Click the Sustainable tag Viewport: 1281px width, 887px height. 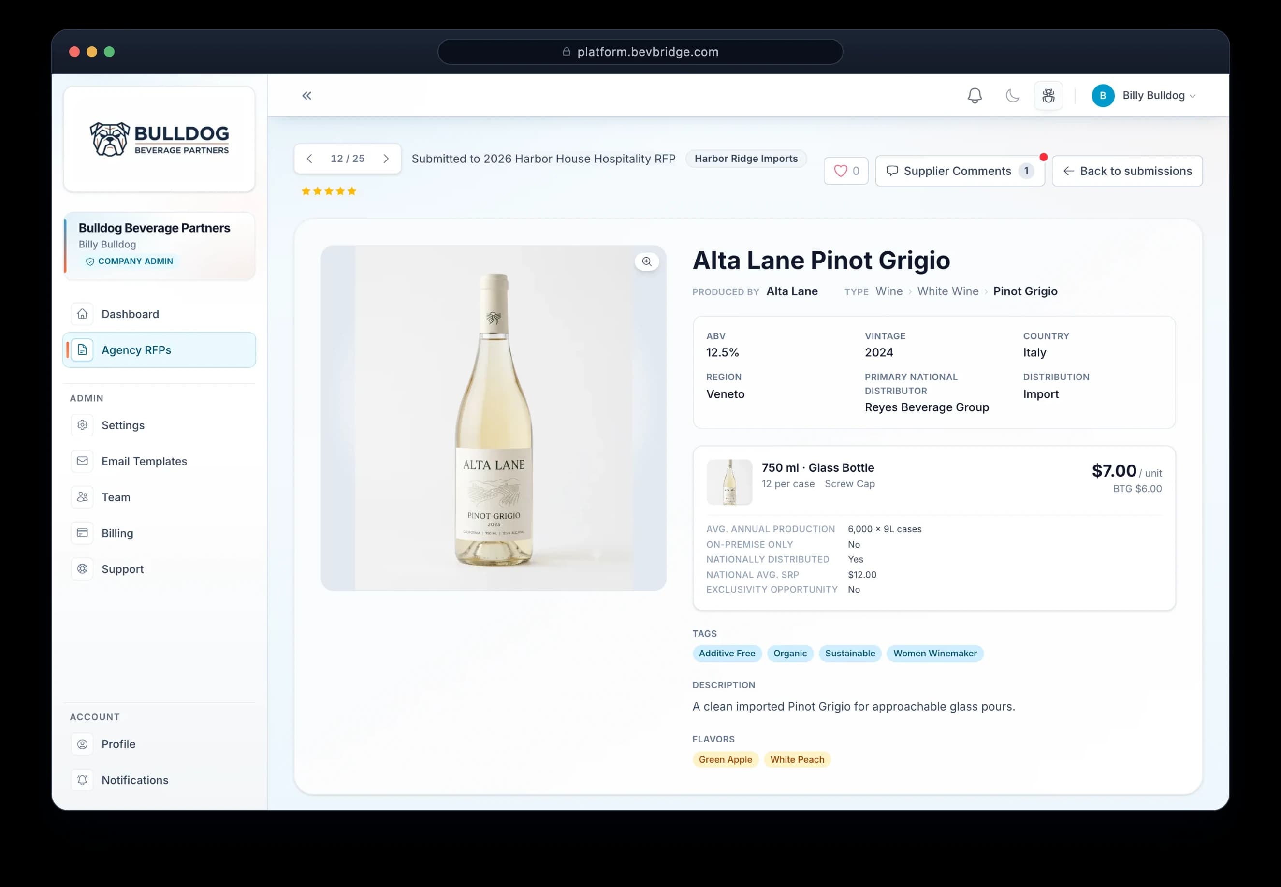click(x=850, y=654)
